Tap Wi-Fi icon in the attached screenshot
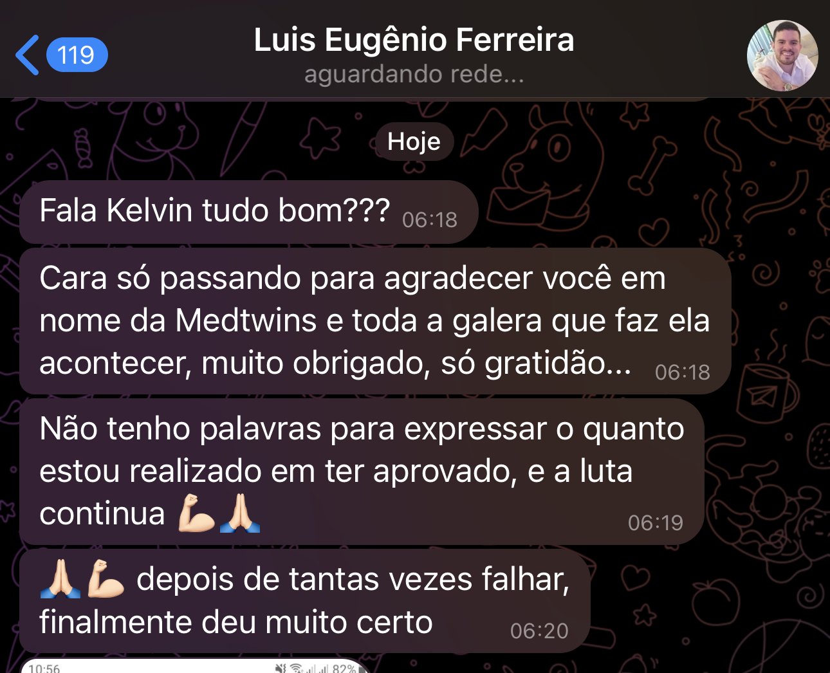This screenshot has width=830, height=673. coord(296,668)
